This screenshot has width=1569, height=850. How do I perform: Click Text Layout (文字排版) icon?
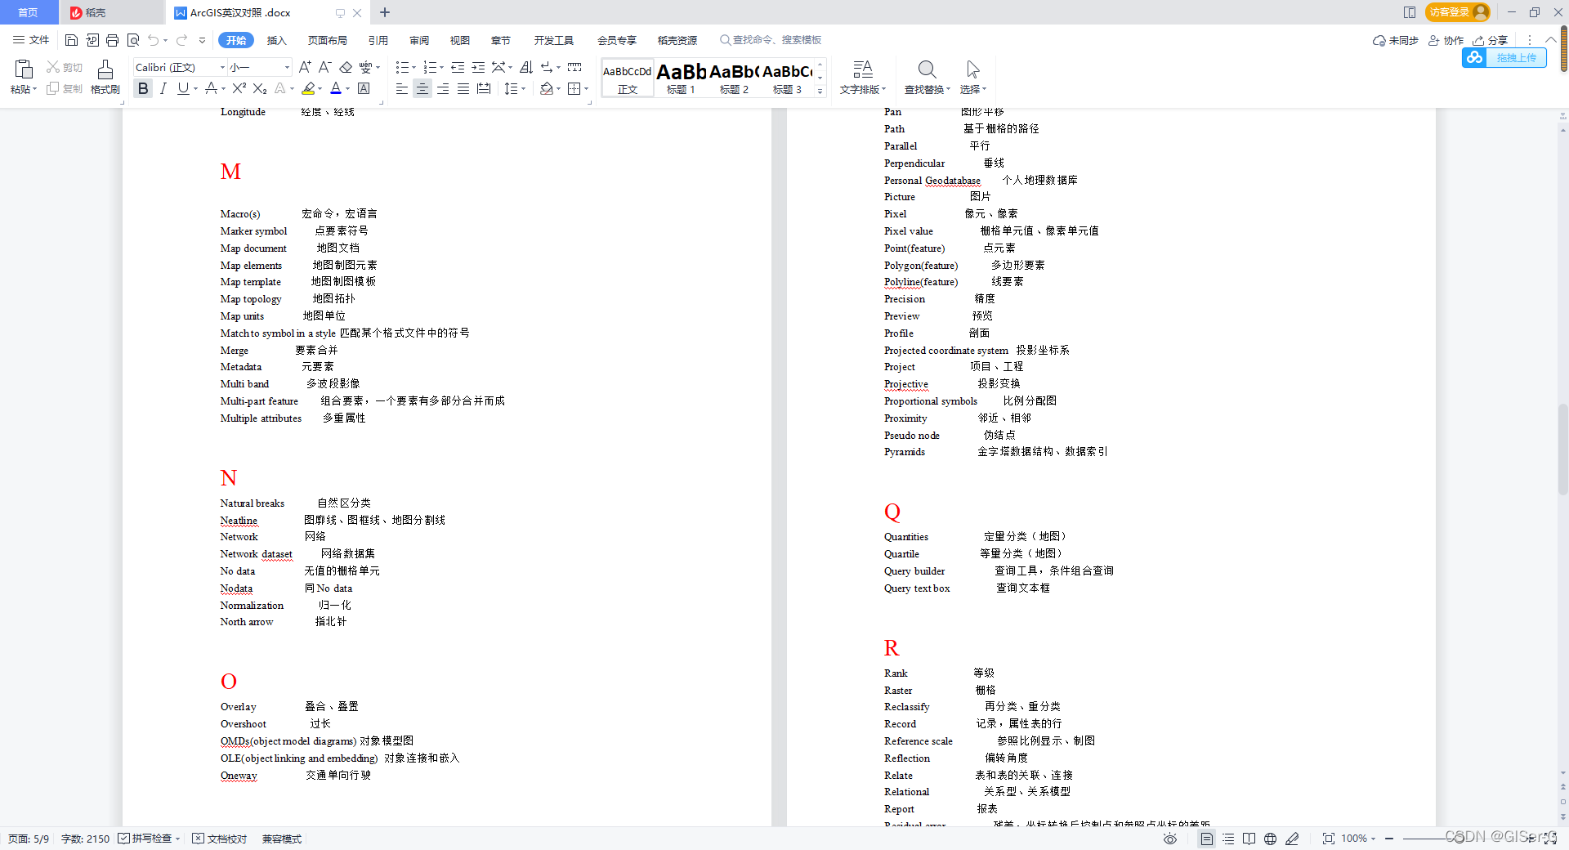tap(862, 69)
